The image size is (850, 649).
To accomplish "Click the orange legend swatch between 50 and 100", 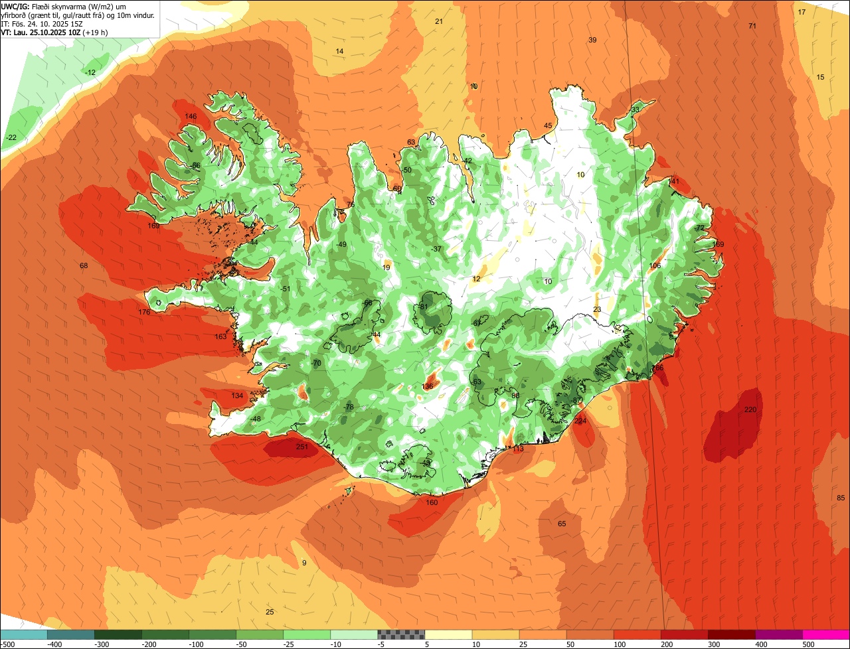I will click(590, 634).
